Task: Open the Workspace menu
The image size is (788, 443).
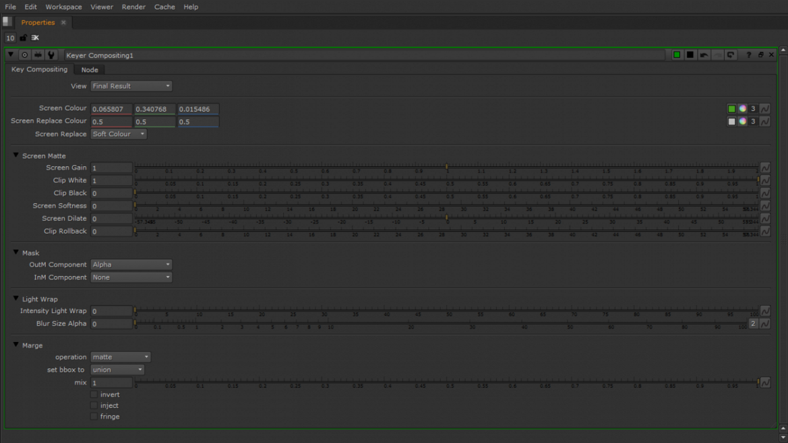Action: [x=63, y=7]
